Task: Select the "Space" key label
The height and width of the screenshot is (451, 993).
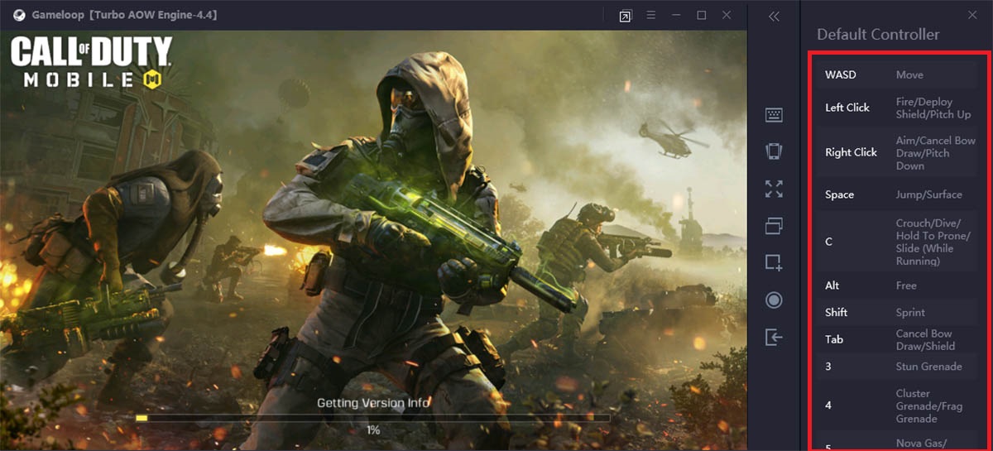Action: tap(839, 194)
